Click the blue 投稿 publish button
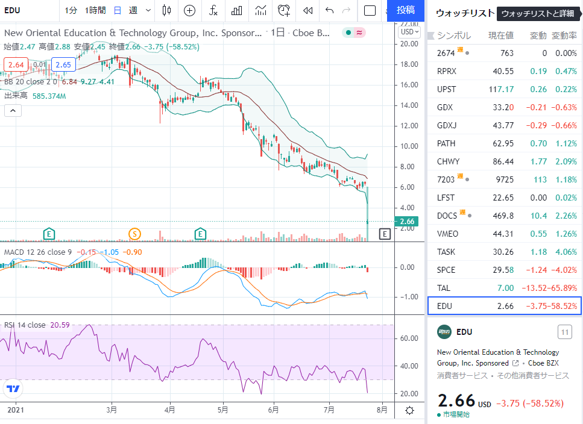 click(405, 10)
